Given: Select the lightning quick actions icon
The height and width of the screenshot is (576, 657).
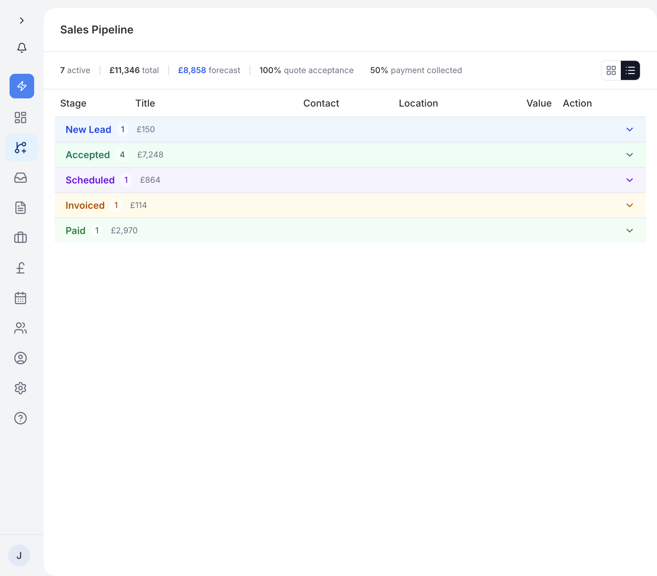Looking at the screenshot, I should click(x=22, y=86).
